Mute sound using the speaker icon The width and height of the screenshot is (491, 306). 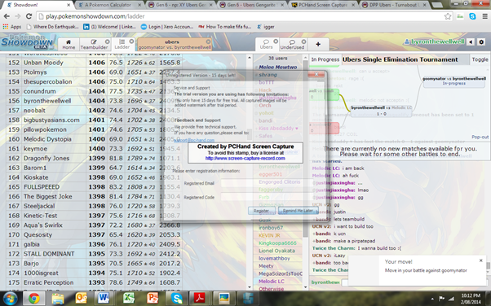471,42
